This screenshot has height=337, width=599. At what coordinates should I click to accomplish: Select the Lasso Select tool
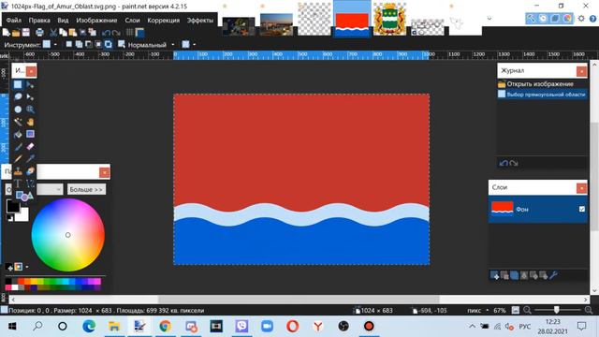click(18, 96)
